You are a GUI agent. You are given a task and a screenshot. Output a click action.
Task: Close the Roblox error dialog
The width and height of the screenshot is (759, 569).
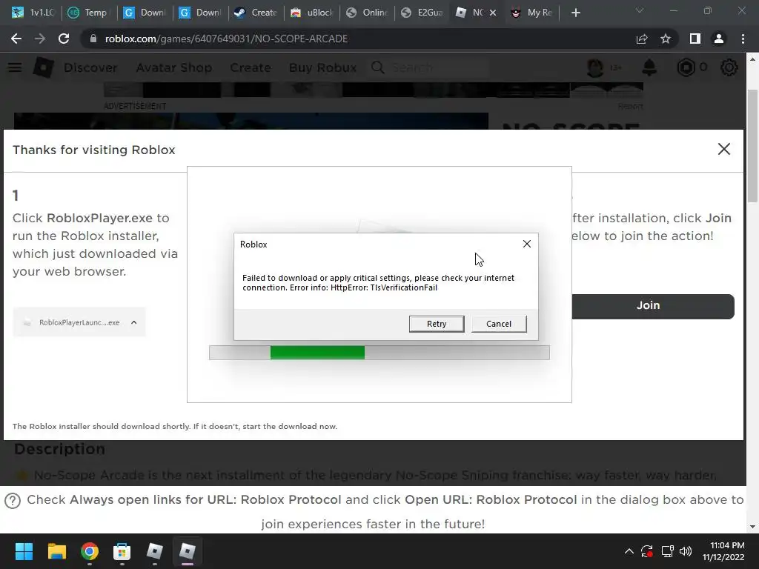[x=527, y=244]
